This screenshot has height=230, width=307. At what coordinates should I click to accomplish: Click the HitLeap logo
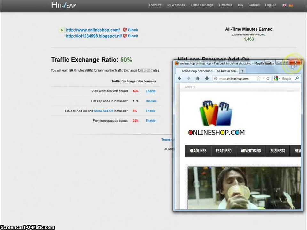[x=64, y=5]
